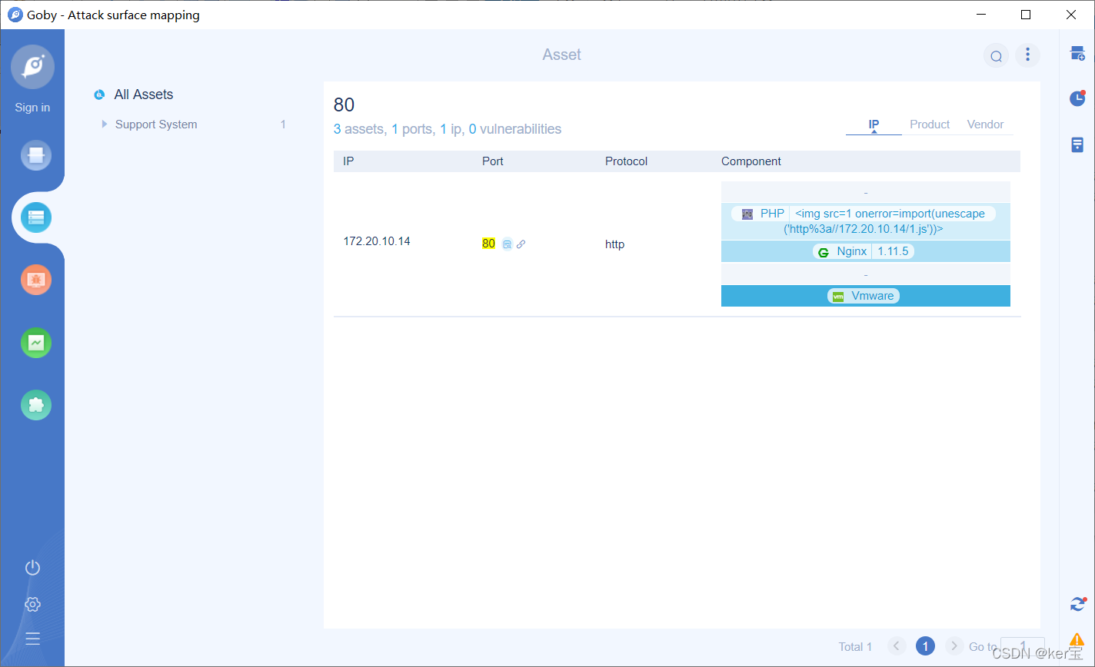This screenshot has height=667, width=1095.
Task: Click the PHP logo icon in component row
Action: tap(747, 214)
